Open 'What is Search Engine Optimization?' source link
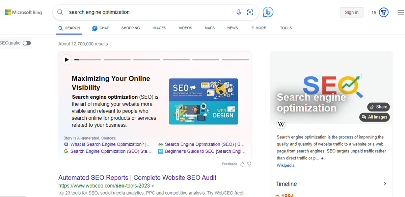 (x=110, y=144)
